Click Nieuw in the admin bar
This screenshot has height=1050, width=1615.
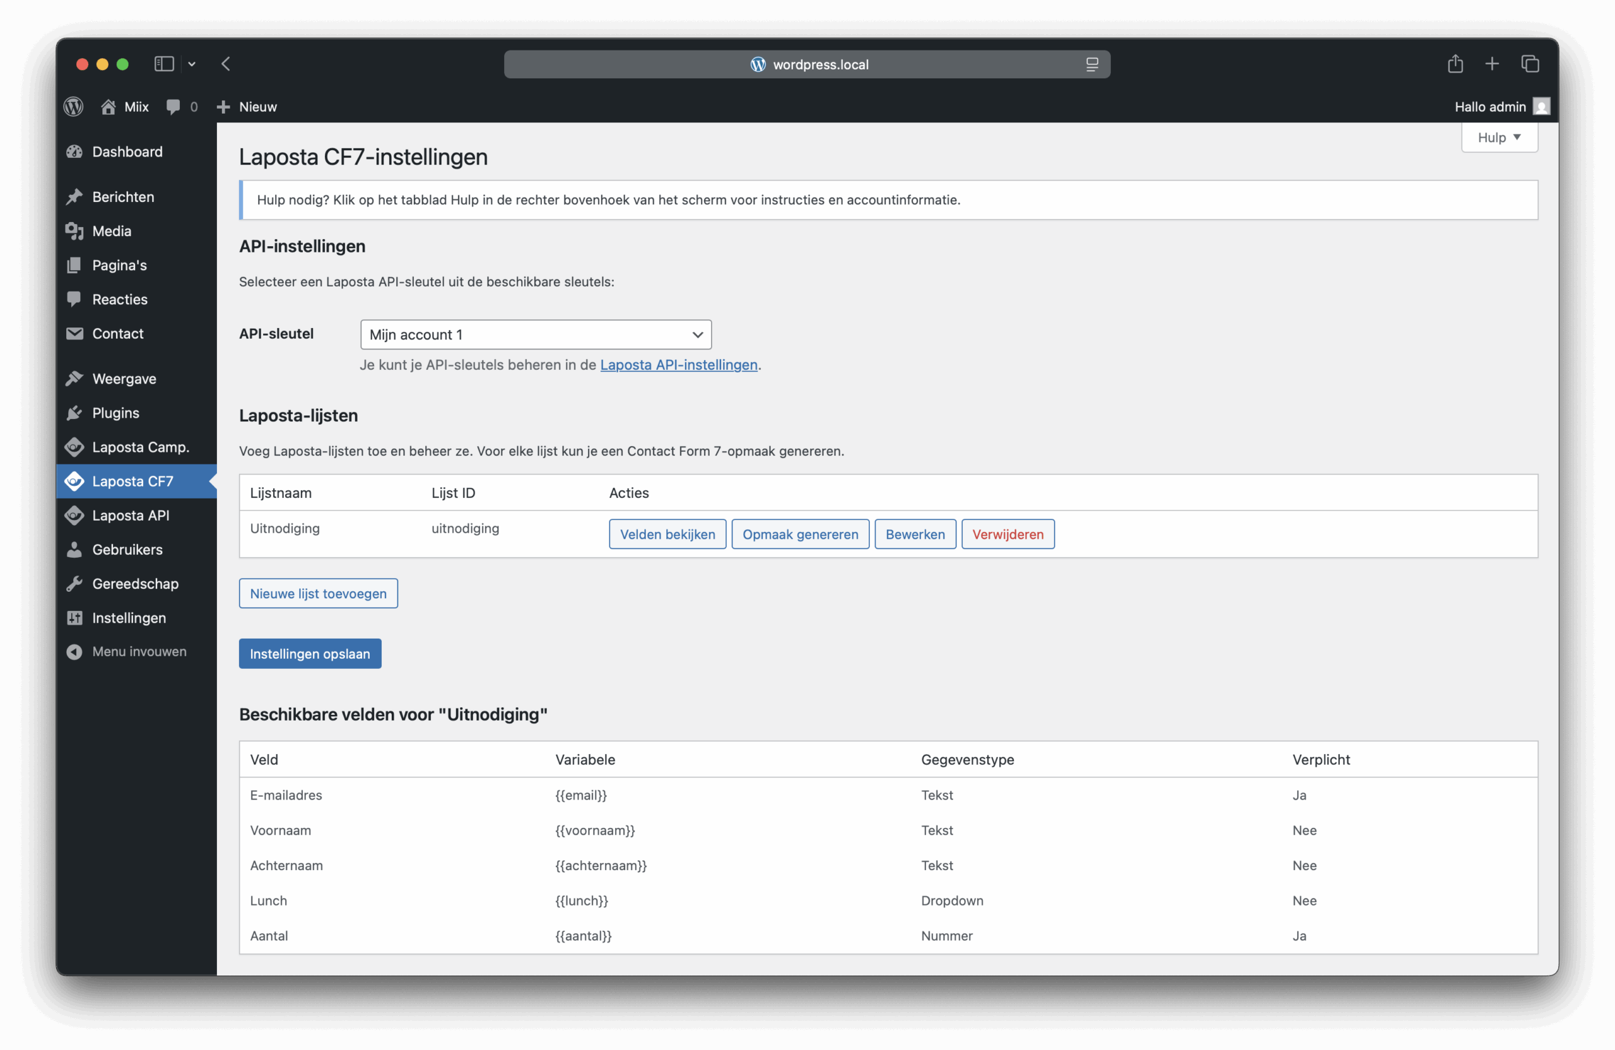258,107
